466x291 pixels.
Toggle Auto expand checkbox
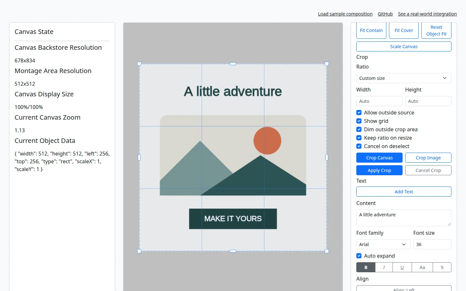(x=359, y=256)
